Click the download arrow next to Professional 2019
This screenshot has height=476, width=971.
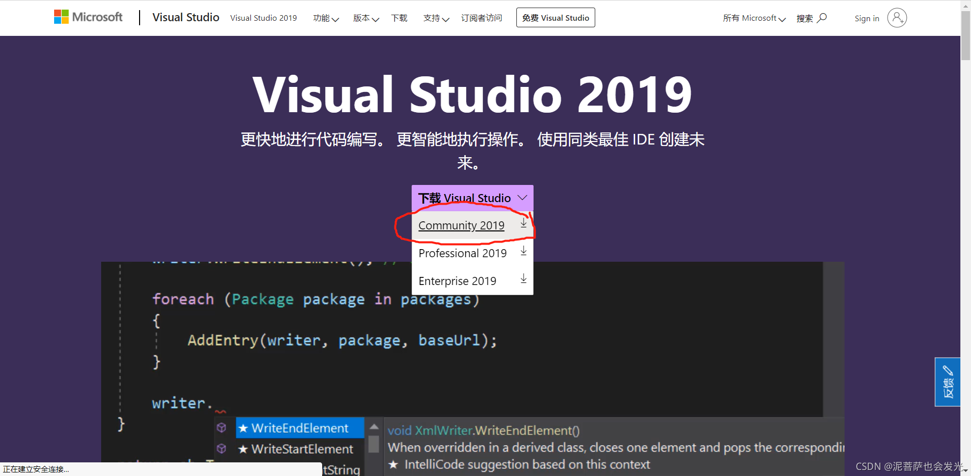coord(523,251)
